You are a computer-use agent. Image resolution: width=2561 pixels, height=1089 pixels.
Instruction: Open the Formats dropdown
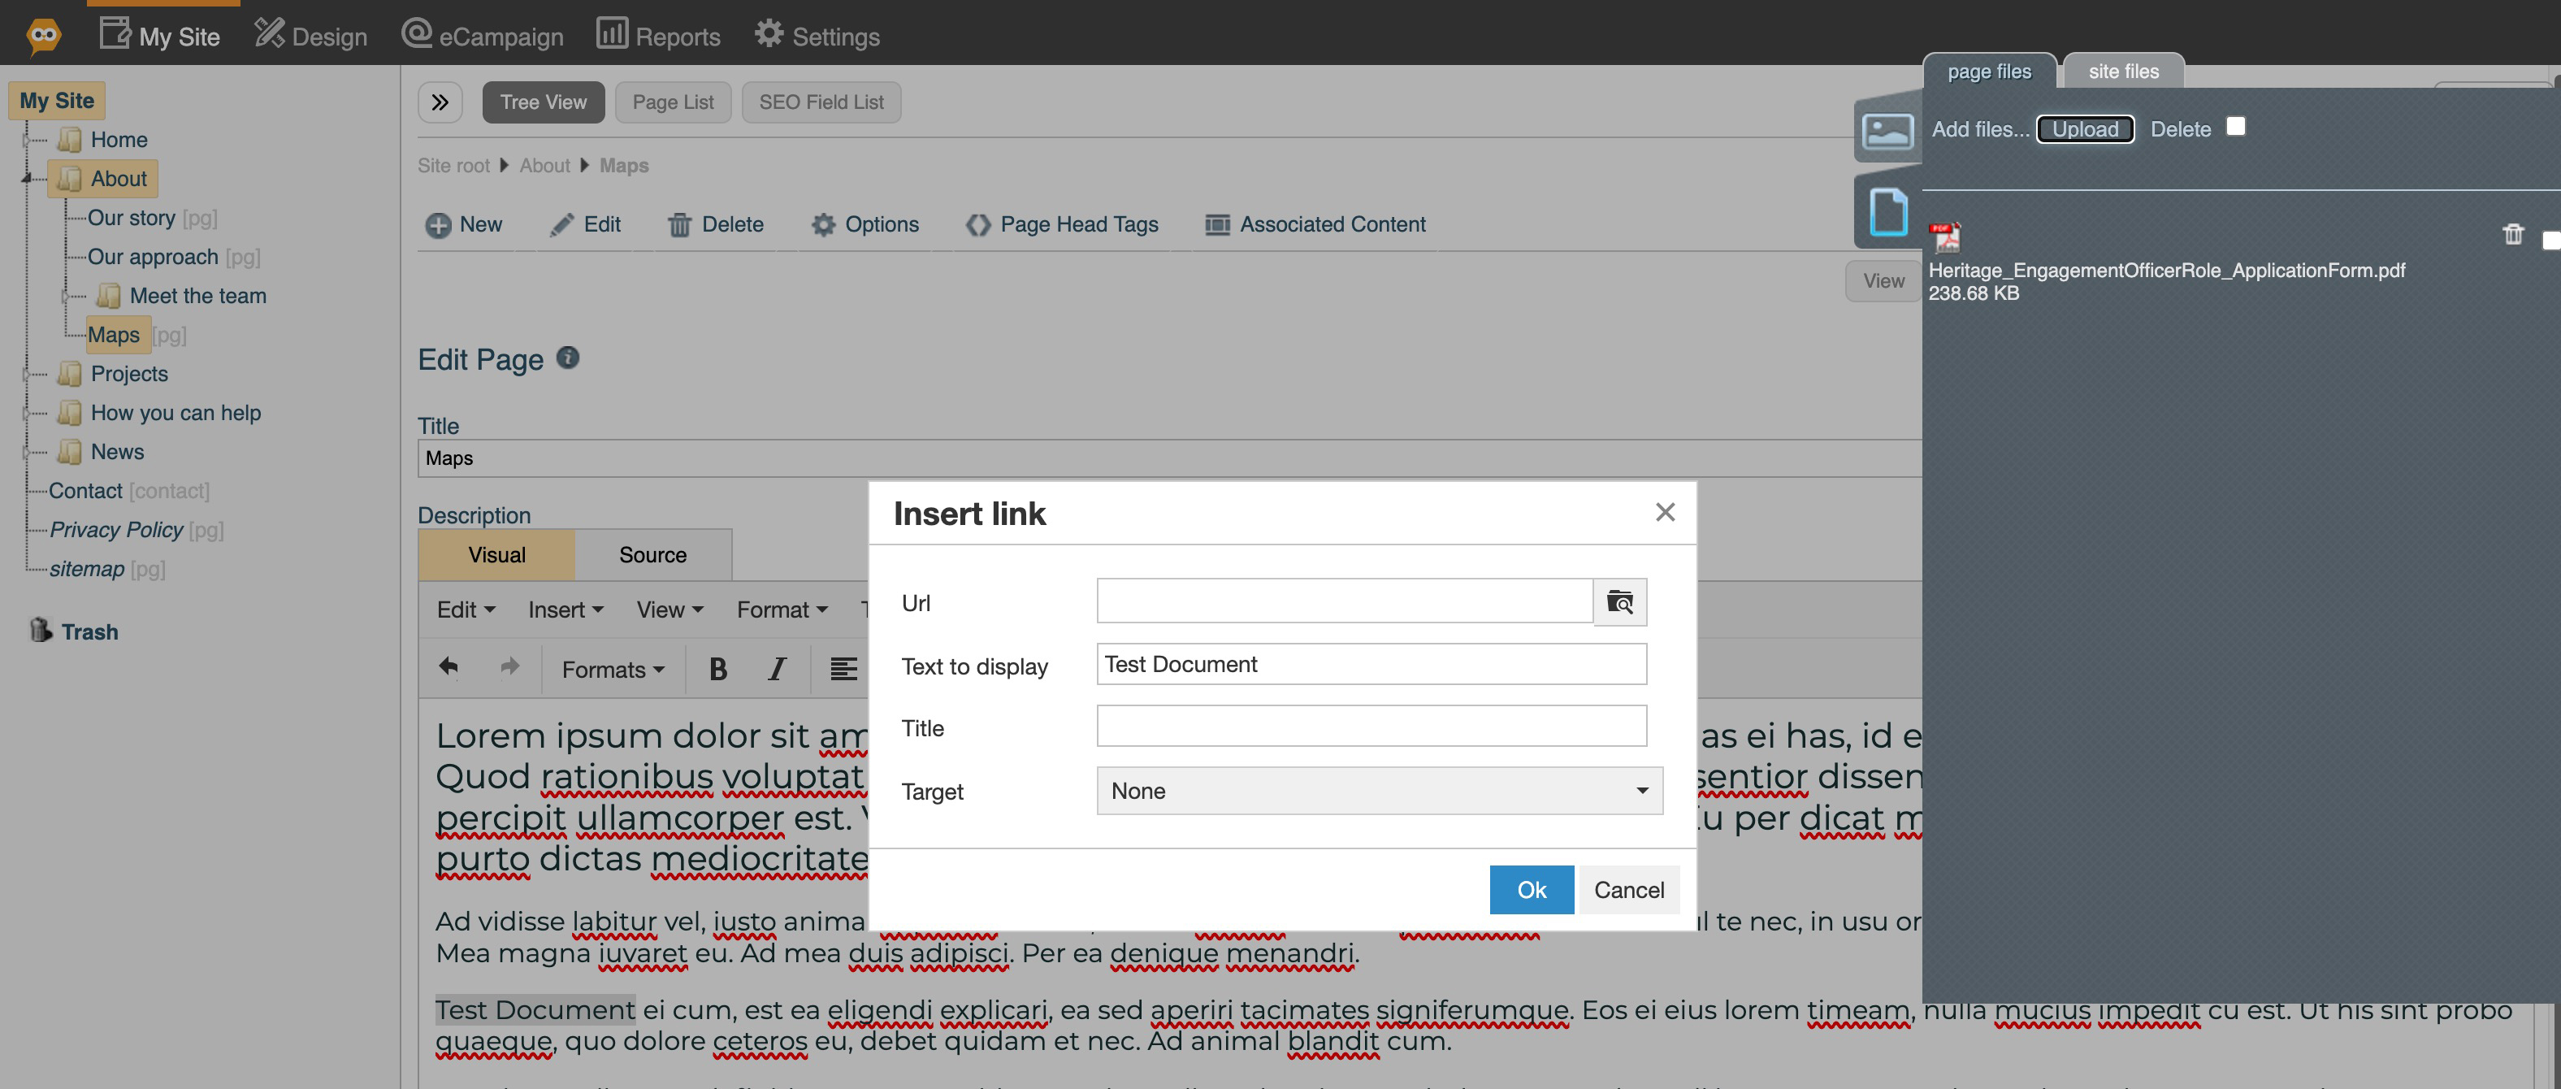point(613,670)
